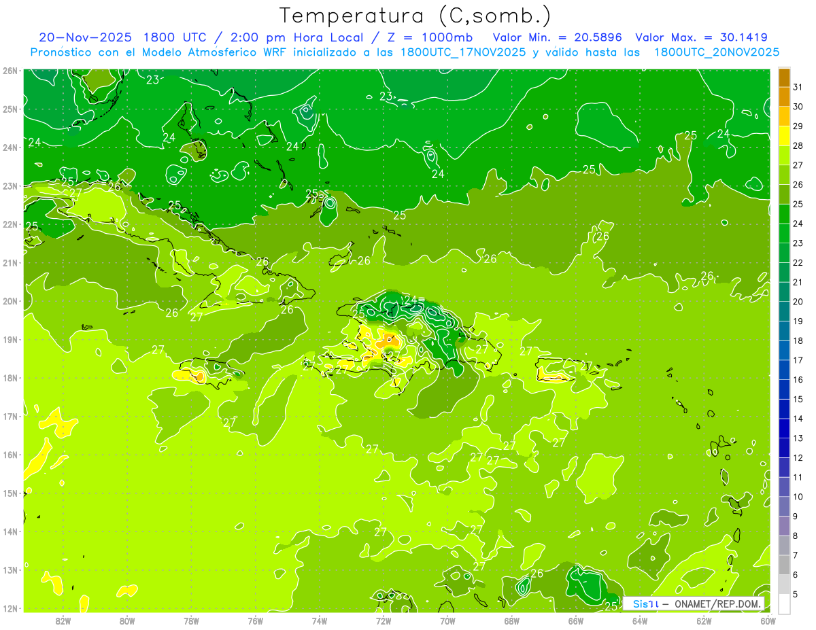Viewport: 816px width, 630px height.
Task: Click the "19N" latitude axis label
Action: coord(10,339)
